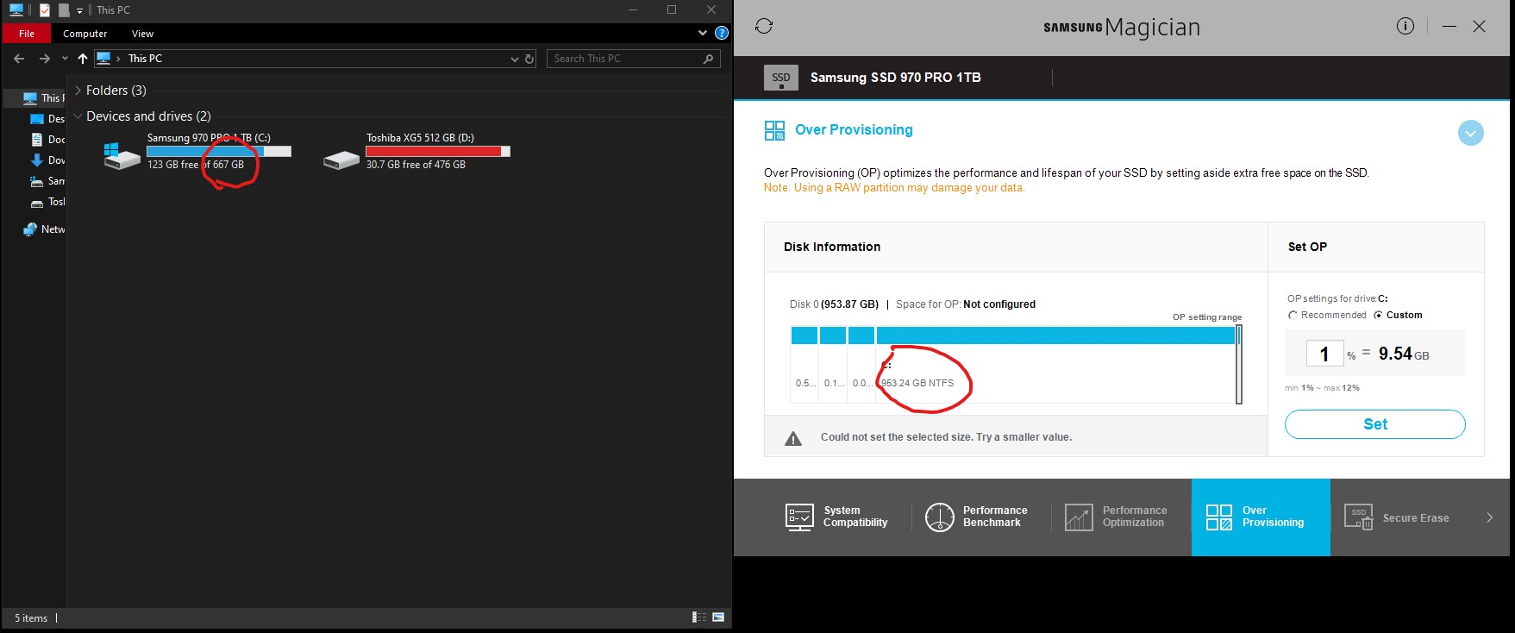Click the Over Provisioning heading icon
Screen dimensions: 1515x633
[774, 130]
